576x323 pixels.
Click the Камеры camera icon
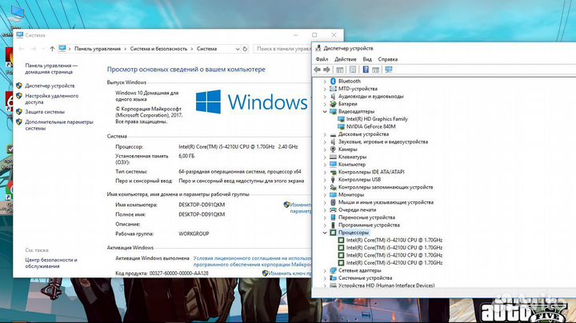pos(333,150)
